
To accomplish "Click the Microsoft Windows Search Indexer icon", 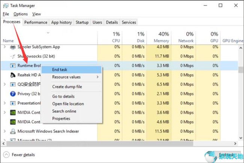I will 13,131.
